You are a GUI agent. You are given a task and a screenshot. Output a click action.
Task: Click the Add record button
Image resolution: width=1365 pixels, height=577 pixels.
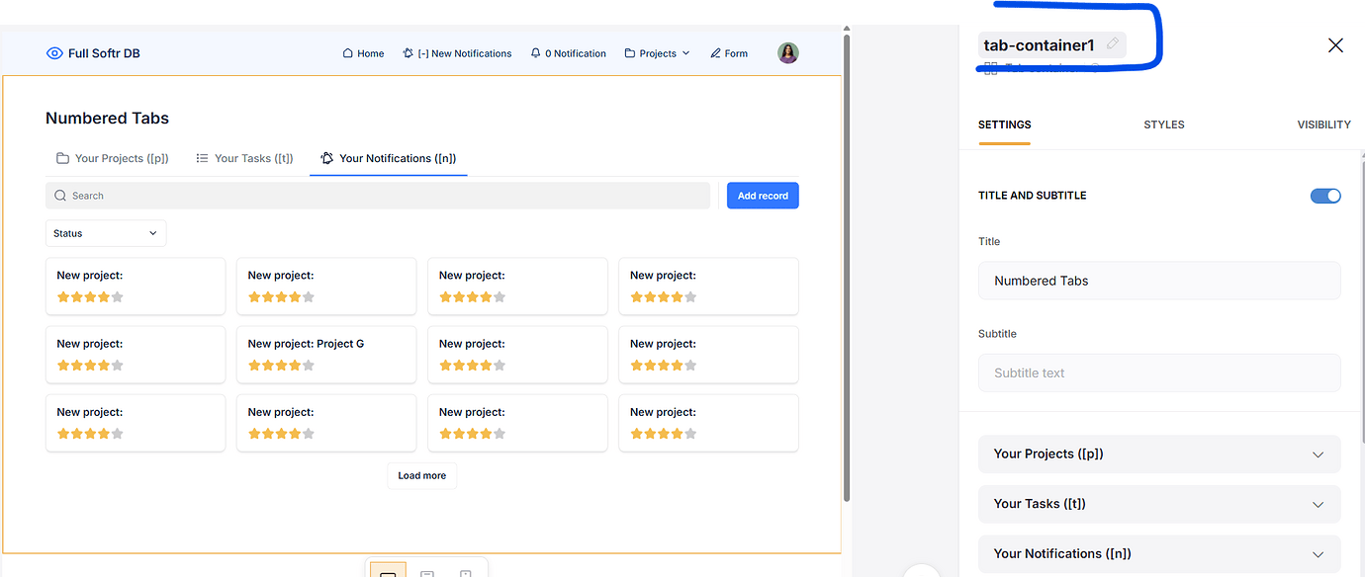point(762,195)
